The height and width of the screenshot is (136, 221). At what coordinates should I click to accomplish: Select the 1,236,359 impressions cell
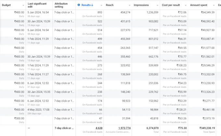click(x=150, y=12)
